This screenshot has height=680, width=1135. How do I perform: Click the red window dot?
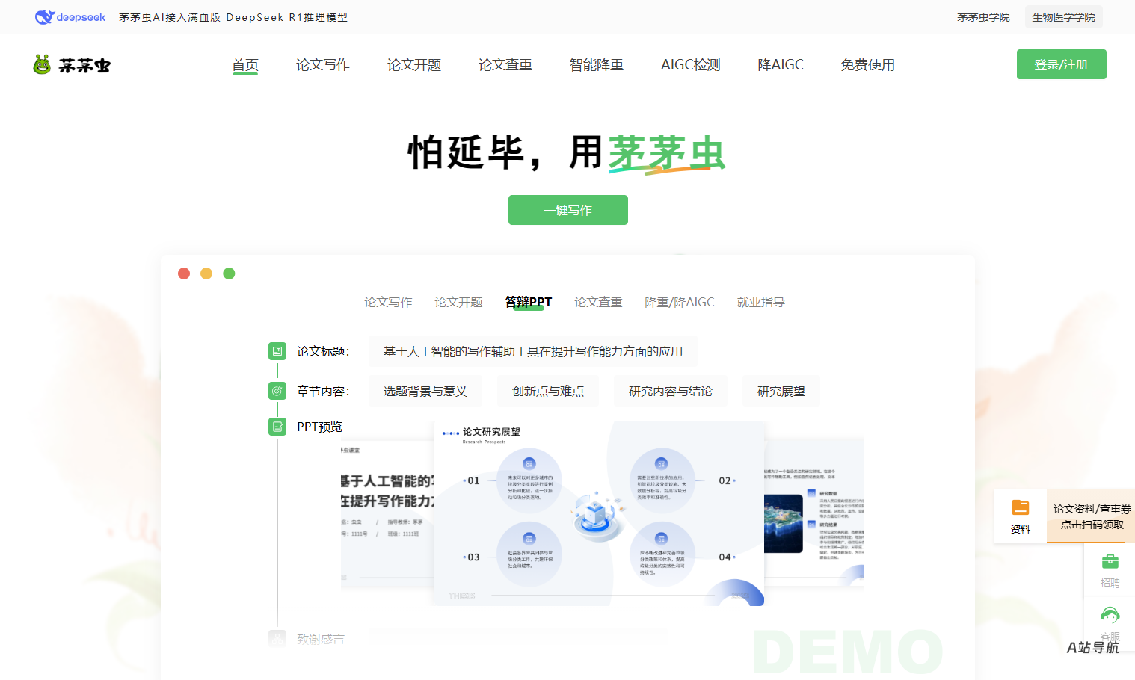click(184, 273)
